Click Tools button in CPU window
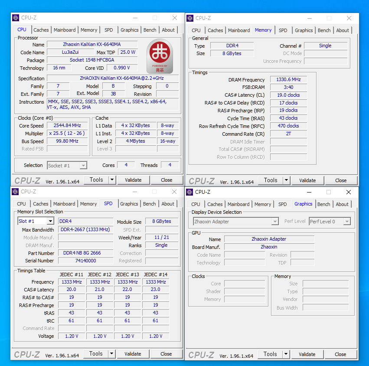369x366 pixels. [97, 180]
